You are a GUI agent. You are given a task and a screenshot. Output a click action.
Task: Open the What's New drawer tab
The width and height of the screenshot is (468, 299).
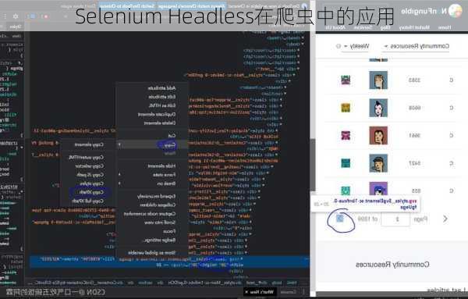point(261,292)
